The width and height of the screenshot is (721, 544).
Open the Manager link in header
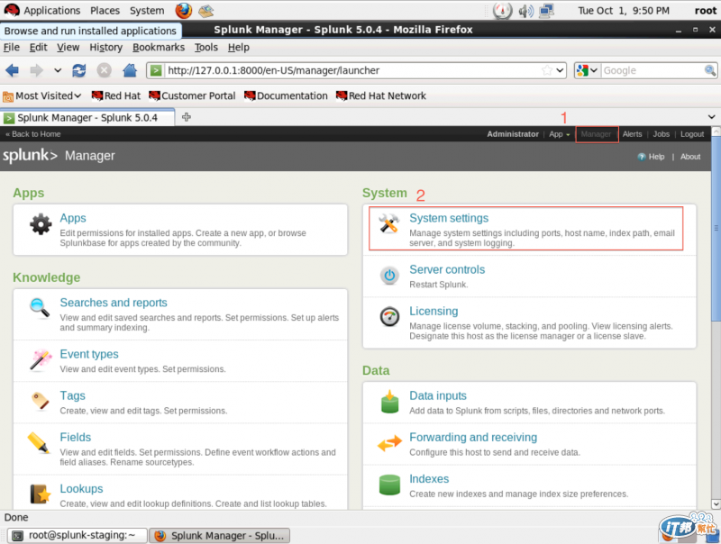(596, 134)
